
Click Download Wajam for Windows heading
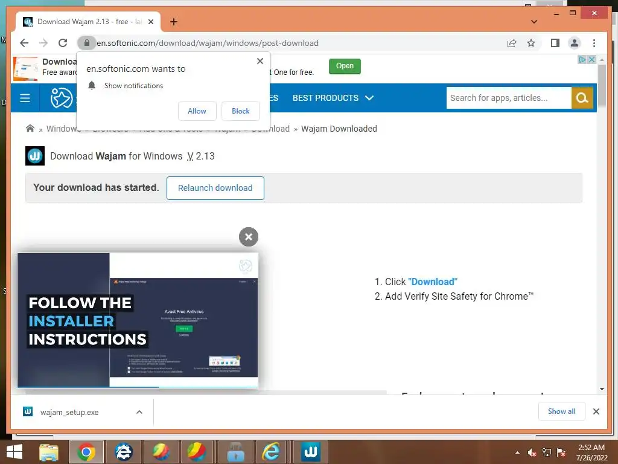[x=132, y=156]
